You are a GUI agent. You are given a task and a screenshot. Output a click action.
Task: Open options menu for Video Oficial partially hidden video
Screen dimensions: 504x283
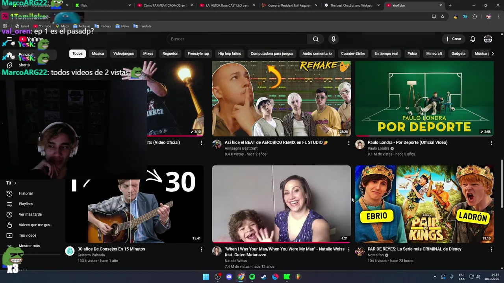click(201, 143)
